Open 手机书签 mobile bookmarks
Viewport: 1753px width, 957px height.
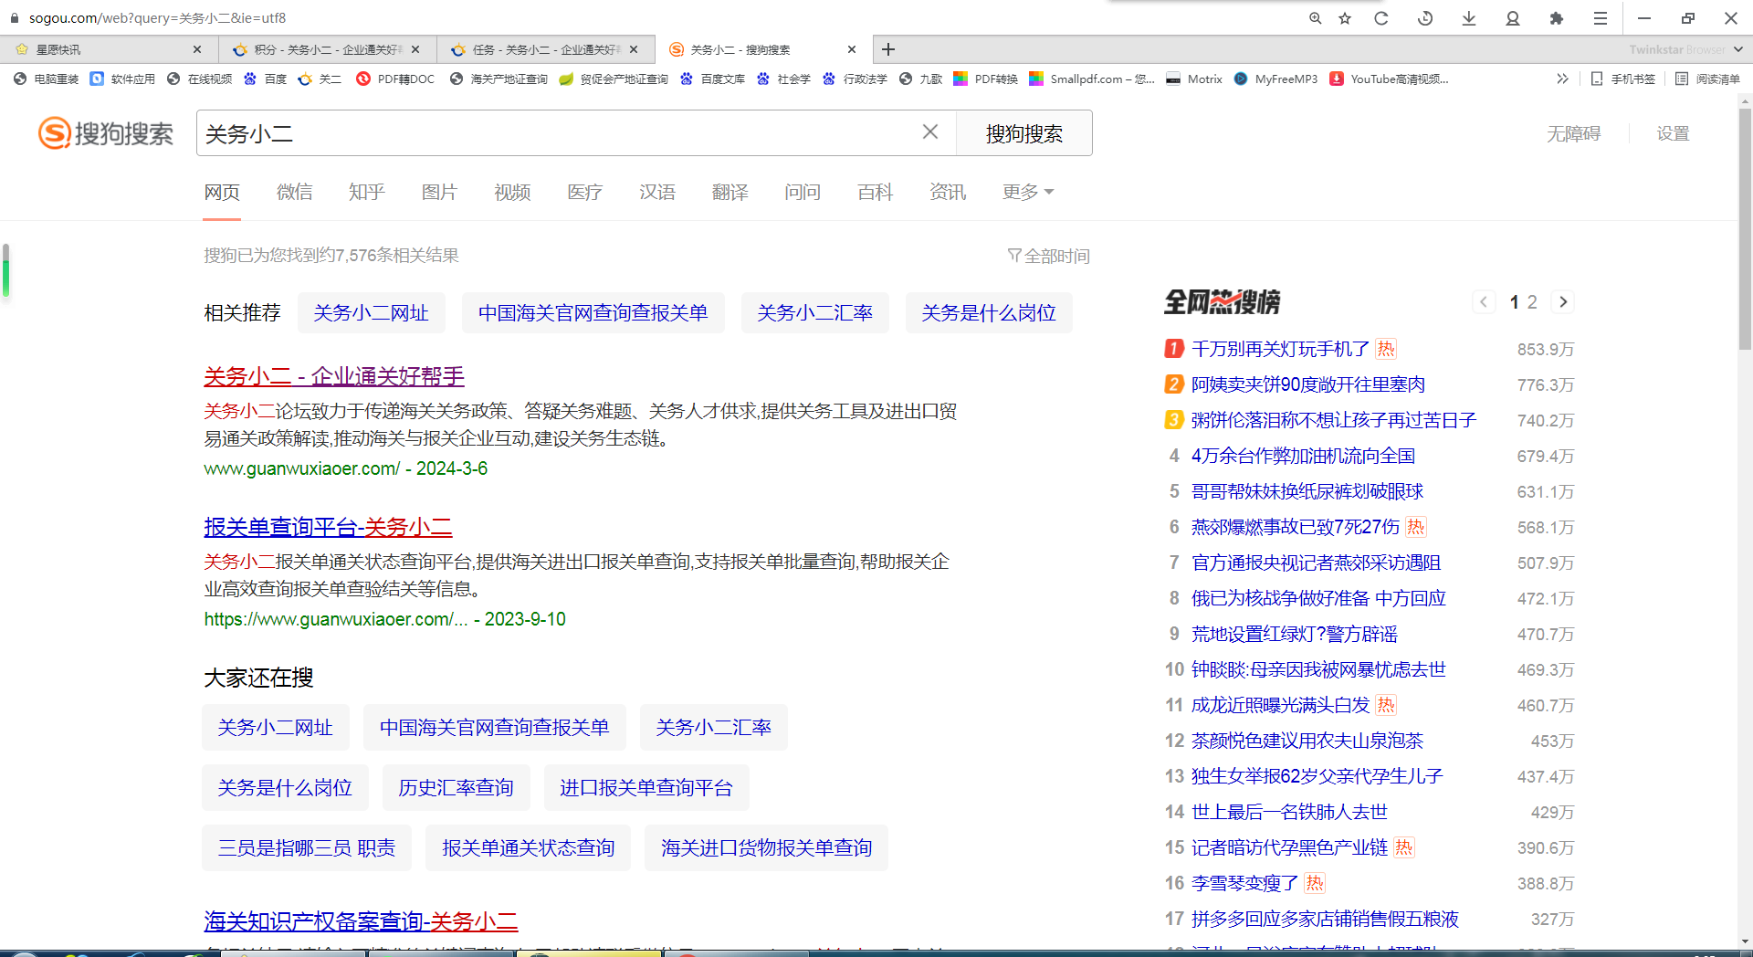[x=1622, y=79]
